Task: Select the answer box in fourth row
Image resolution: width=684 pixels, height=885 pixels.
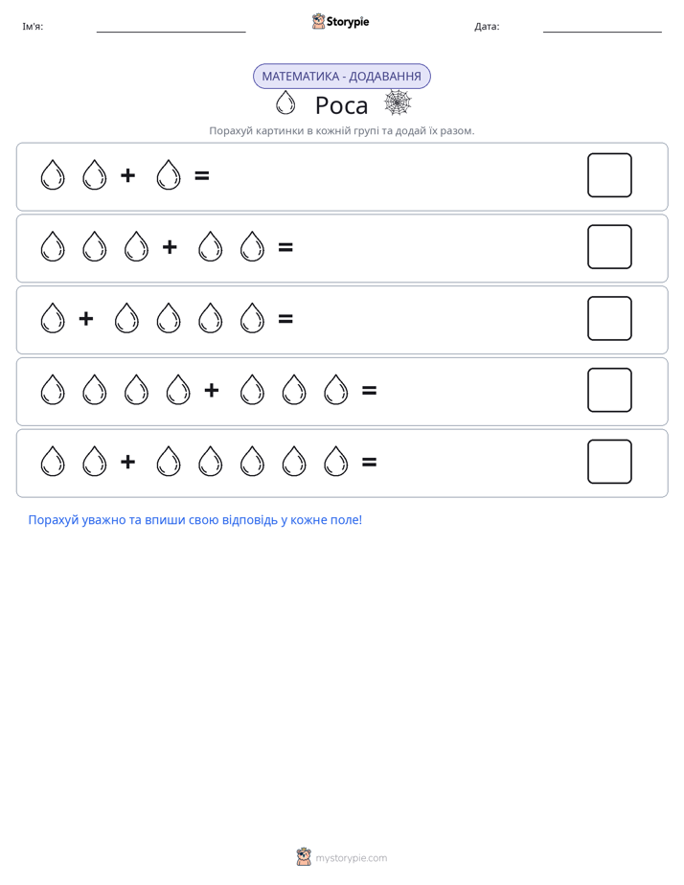Action: pos(609,390)
